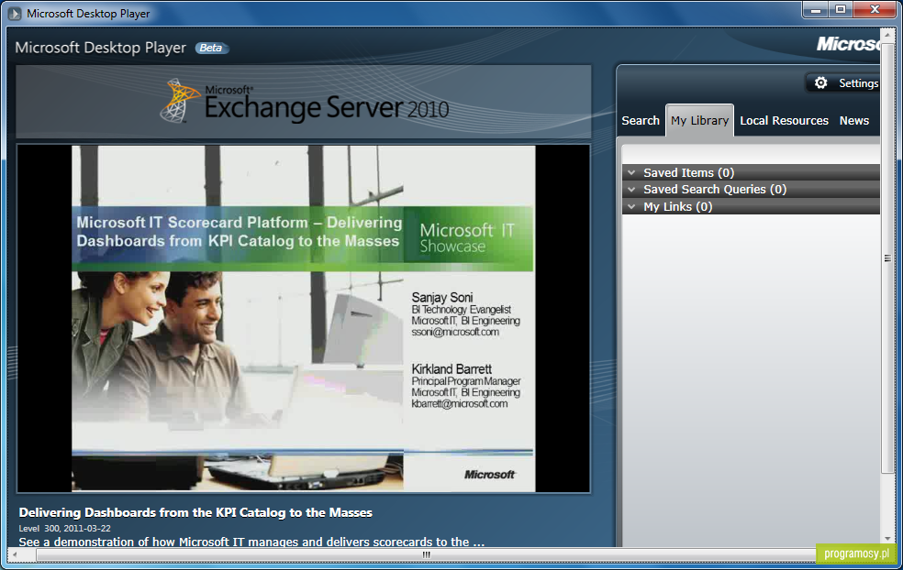The height and width of the screenshot is (570, 903).
Task: Click the horizontal scrollbar thumb
Action: (426, 555)
